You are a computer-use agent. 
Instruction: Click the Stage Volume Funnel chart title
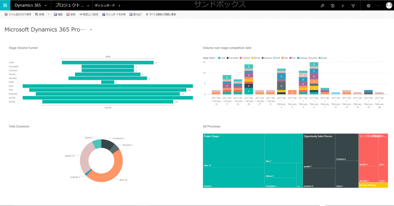23,48
